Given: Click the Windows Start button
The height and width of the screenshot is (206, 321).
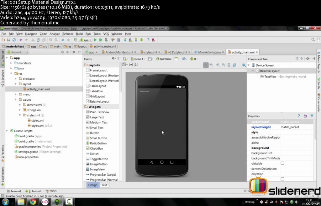Looking at the screenshot, I should (x=6, y=202).
